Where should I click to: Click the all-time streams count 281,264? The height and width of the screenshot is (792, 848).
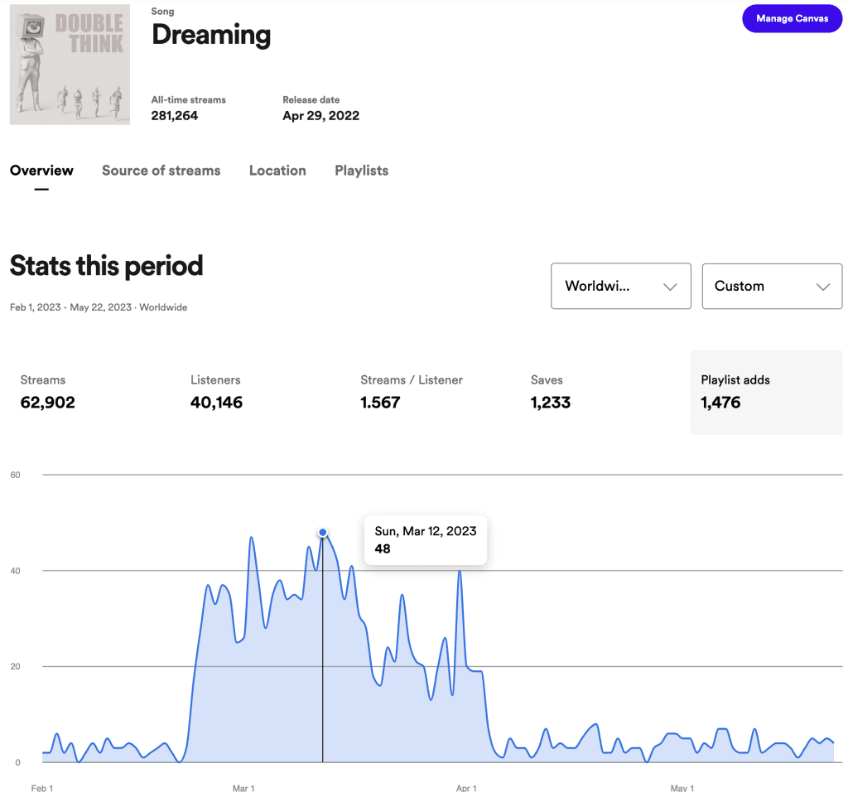point(174,115)
